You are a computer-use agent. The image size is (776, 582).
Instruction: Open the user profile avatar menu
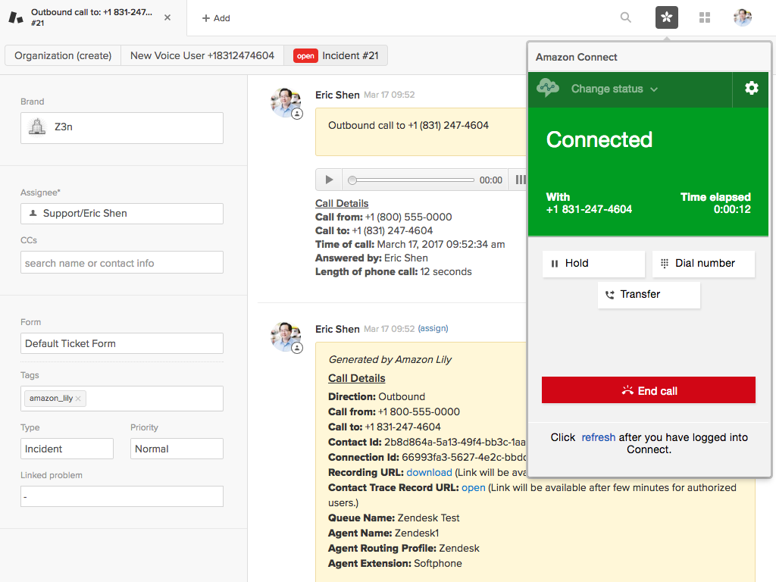coord(742,17)
